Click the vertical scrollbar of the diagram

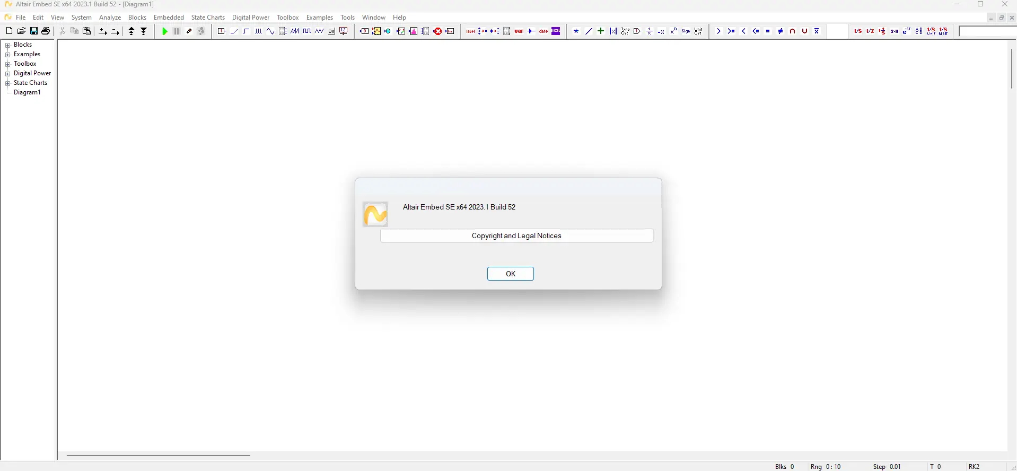1012,69
